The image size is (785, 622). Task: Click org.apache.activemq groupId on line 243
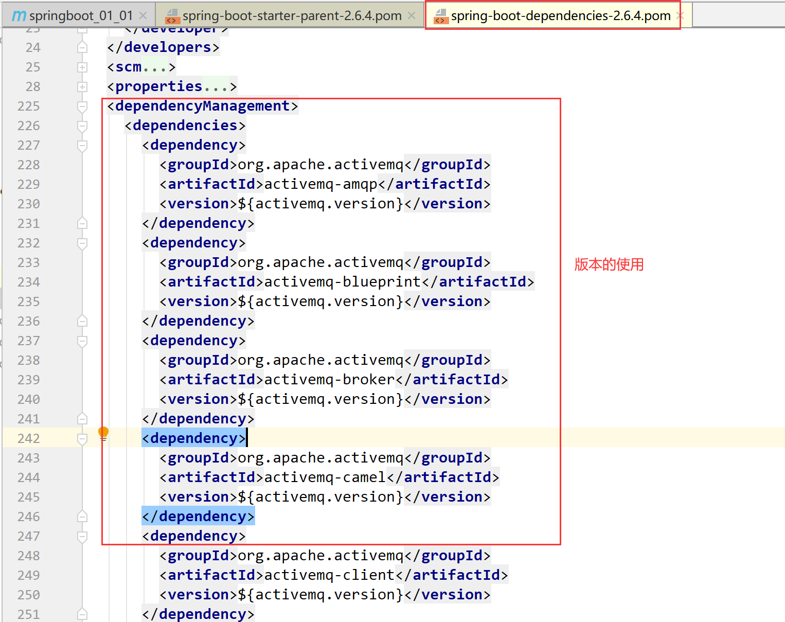[x=320, y=458]
